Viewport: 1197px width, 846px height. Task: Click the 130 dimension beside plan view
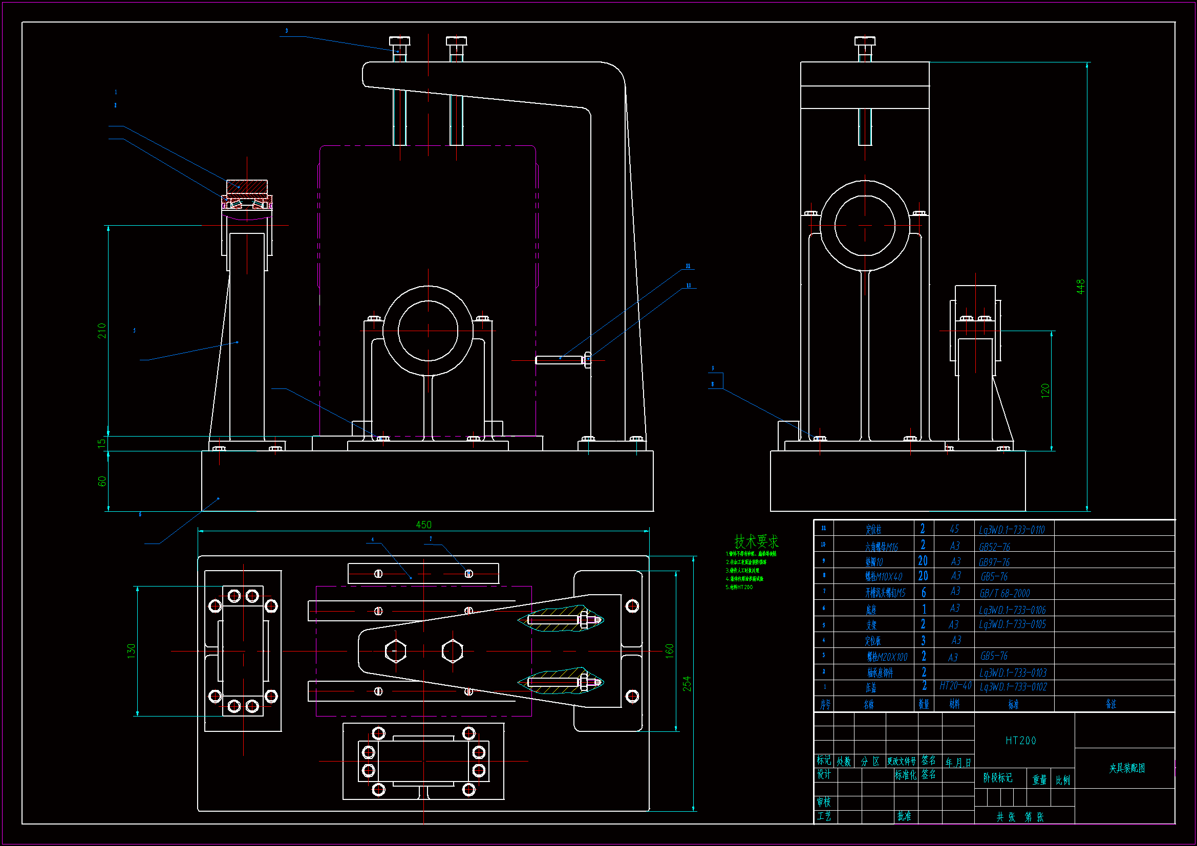[x=131, y=650]
